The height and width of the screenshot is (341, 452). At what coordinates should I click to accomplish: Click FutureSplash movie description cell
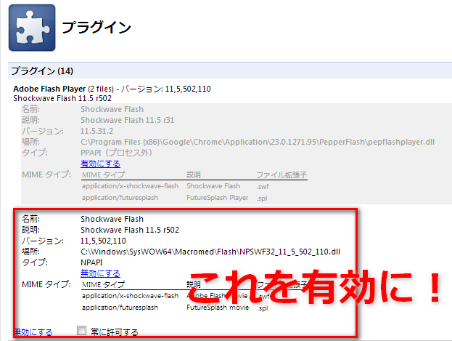coord(218,308)
